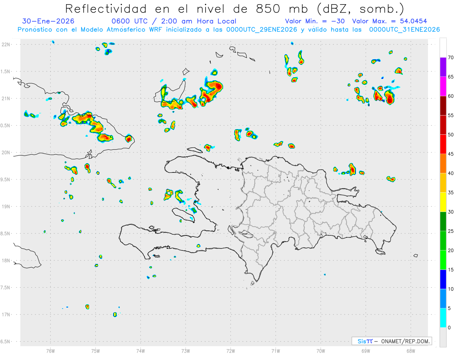Click the 'Pronóstico con el Modelo Atmosférico WRF' line
The width and height of the screenshot is (461, 356).
click(x=229, y=30)
